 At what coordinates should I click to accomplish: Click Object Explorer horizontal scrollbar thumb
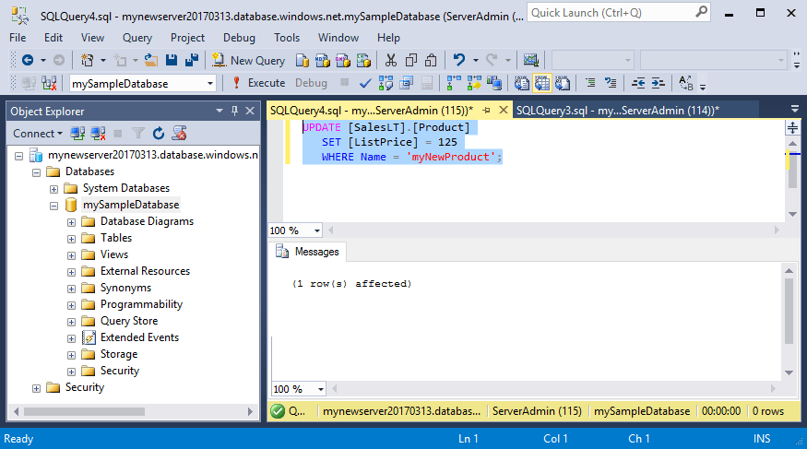click(x=84, y=411)
